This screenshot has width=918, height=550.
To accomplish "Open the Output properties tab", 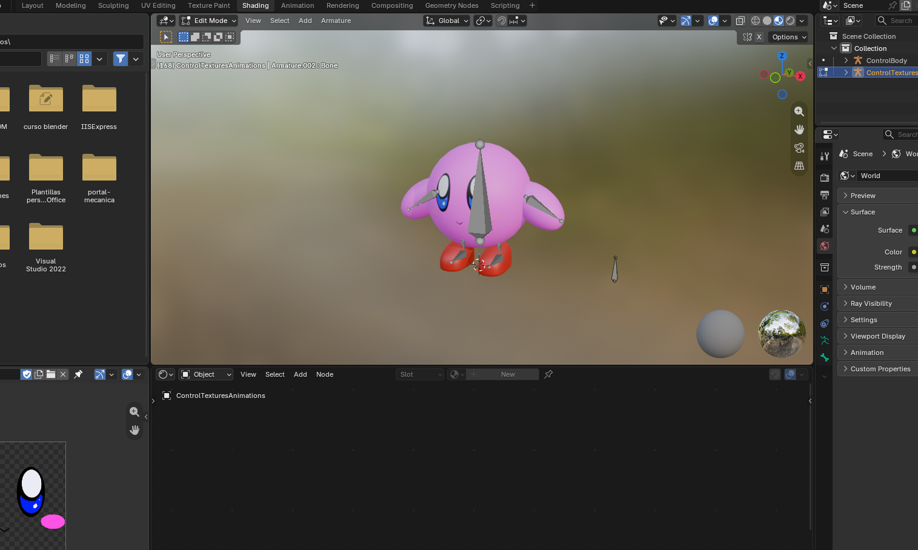I will [825, 194].
